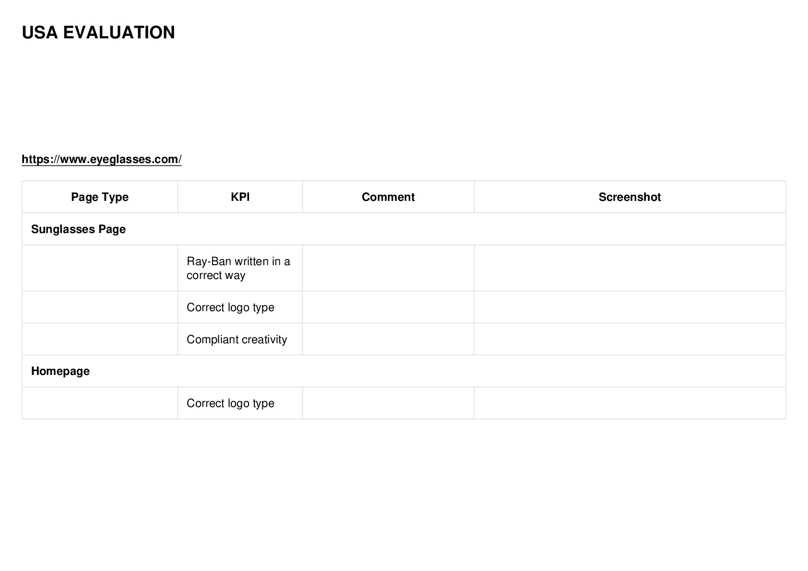Click empty Comment cell in Homepage logo row
The image size is (808, 571).
coord(388,403)
